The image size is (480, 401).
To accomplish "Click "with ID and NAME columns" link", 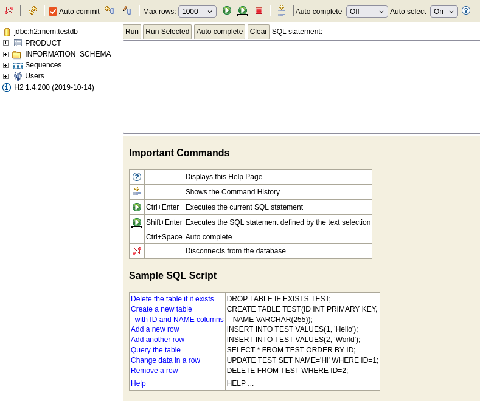I will point(179,320).
